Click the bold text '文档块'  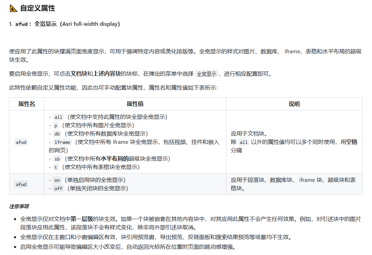[79, 74]
